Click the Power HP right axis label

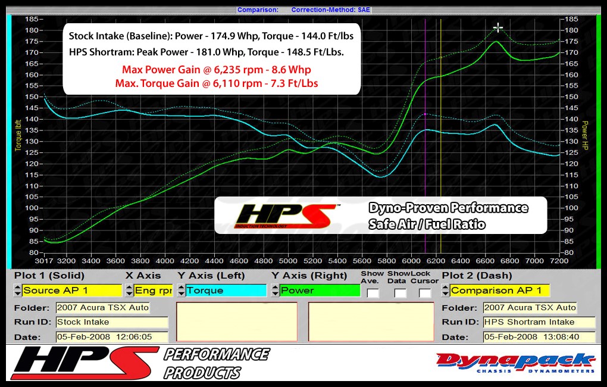point(585,136)
